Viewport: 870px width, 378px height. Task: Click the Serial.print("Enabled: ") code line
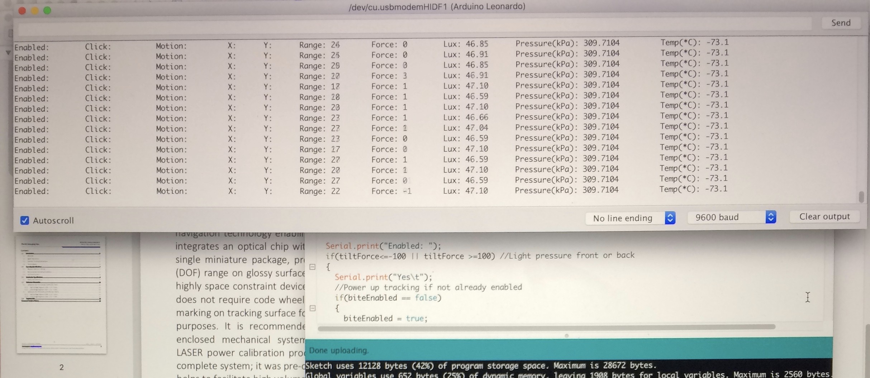click(x=383, y=246)
